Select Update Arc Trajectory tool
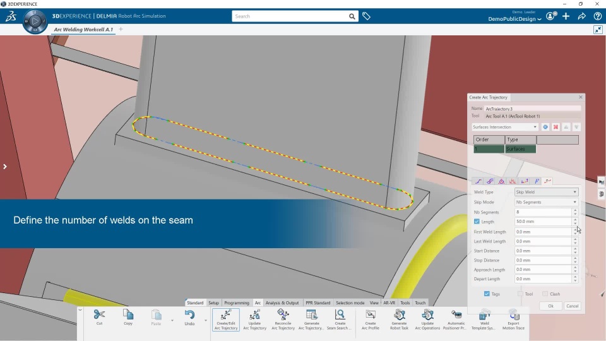Image resolution: width=606 pixels, height=341 pixels. [254, 320]
